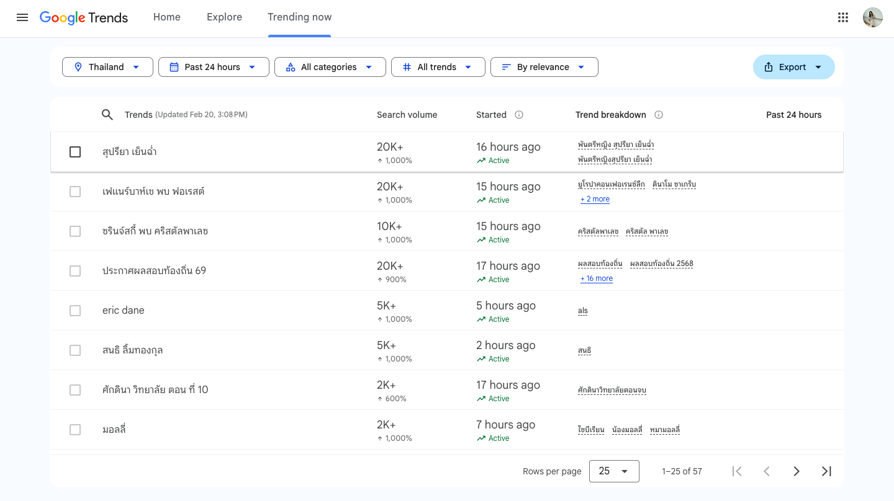This screenshot has width=894, height=501.
Task: Click the search trends magnifier icon
Action: tap(107, 115)
